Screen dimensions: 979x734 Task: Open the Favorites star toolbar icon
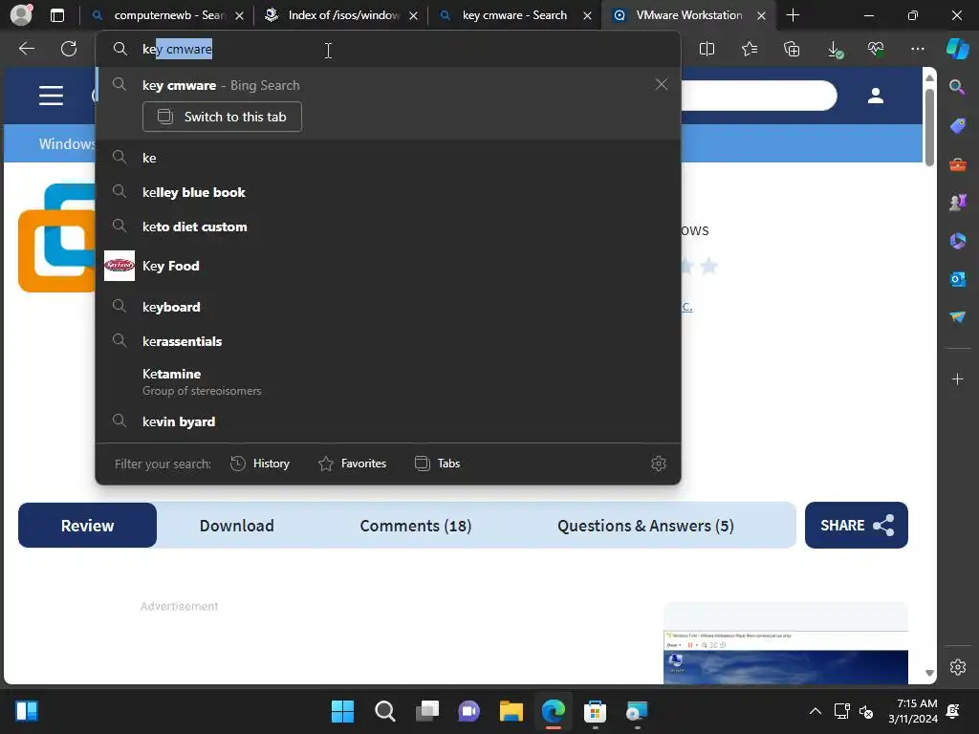point(750,49)
